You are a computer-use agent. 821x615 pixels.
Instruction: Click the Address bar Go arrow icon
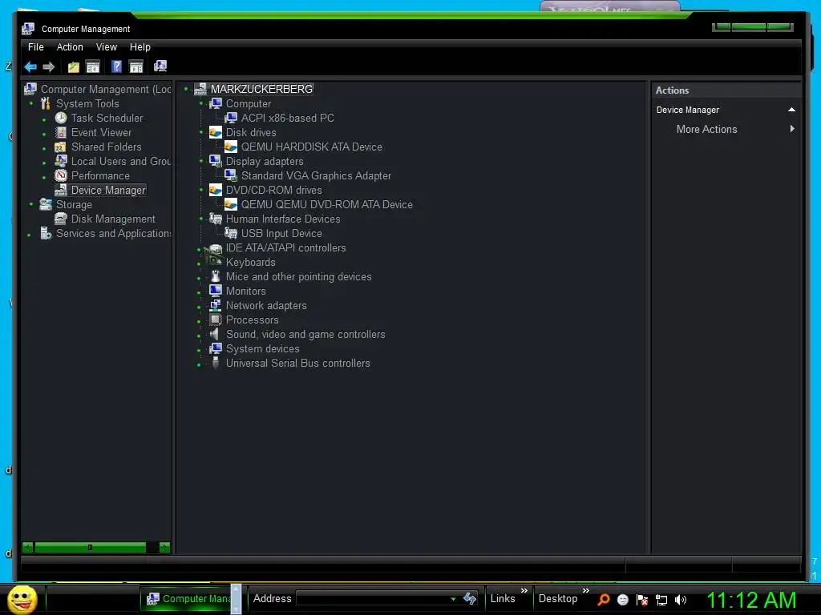click(470, 598)
